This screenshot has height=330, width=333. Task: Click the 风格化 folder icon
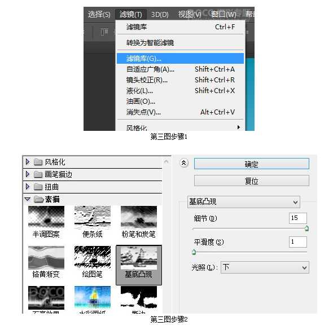(38, 162)
